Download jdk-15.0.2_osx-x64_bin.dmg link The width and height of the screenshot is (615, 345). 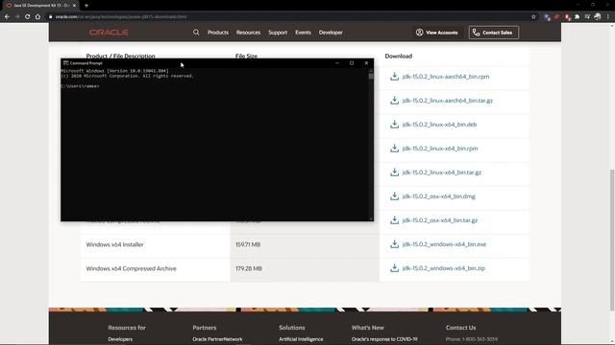coord(438,196)
